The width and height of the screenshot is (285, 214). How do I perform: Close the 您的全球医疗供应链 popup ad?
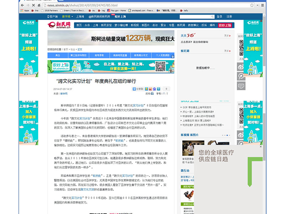[x=261, y=147]
